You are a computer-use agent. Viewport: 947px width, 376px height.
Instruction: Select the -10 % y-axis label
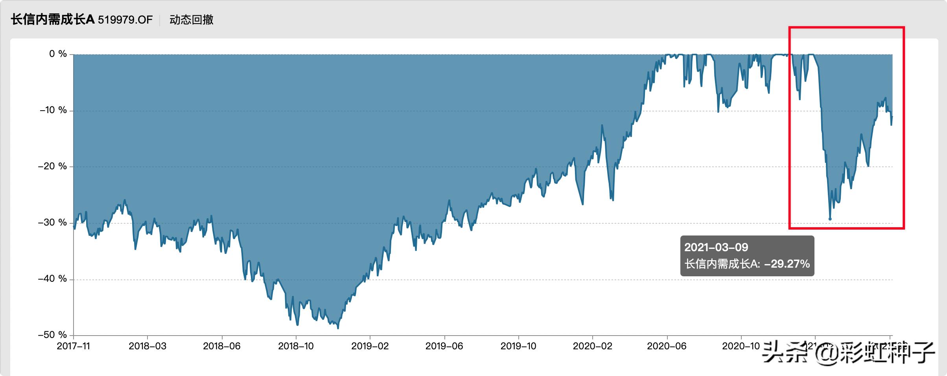(53, 110)
